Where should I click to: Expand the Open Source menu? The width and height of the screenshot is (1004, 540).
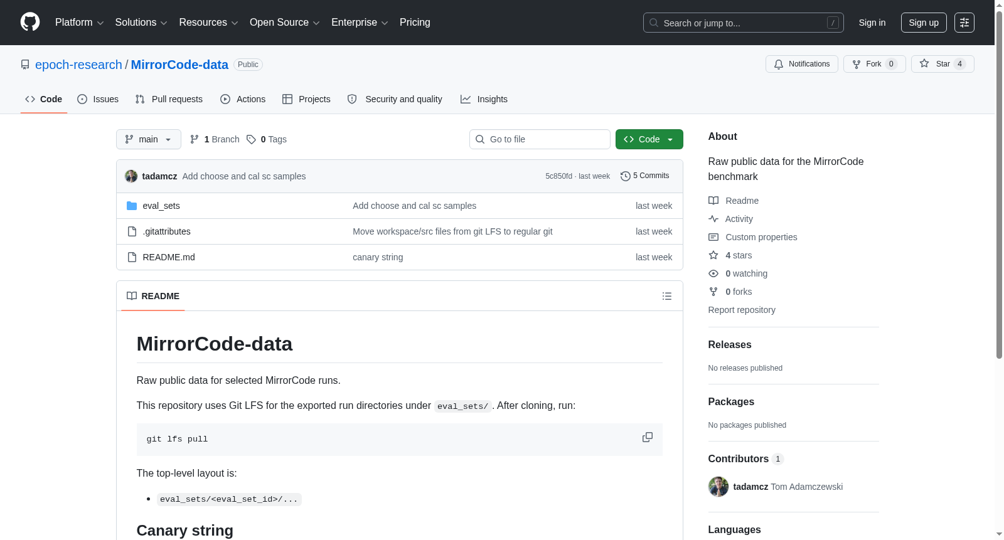coord(285,23)
